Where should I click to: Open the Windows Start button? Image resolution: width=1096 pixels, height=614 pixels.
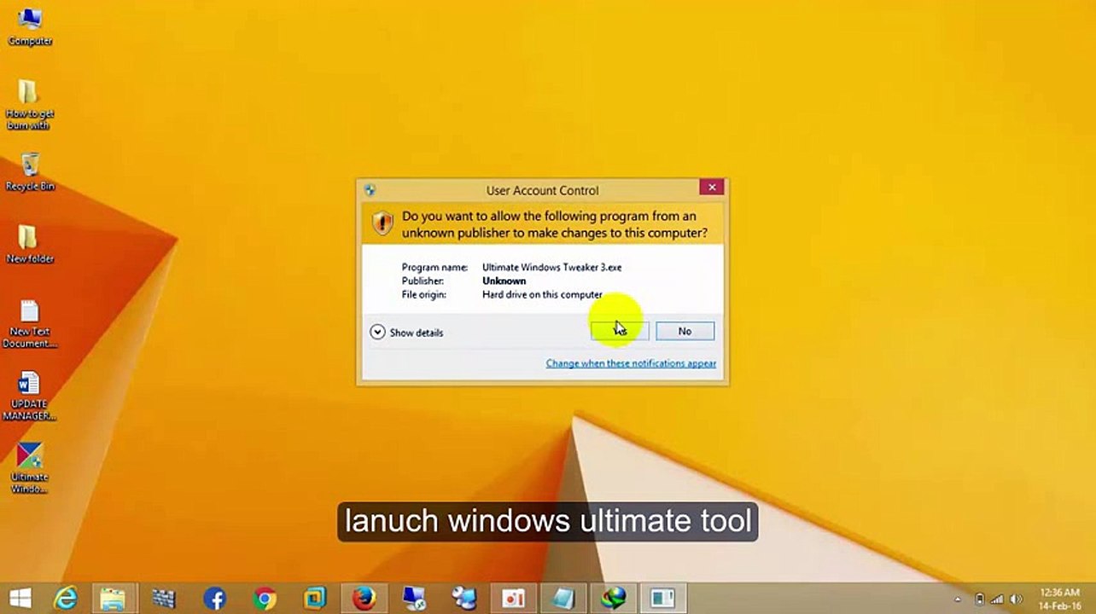[20, 599]
